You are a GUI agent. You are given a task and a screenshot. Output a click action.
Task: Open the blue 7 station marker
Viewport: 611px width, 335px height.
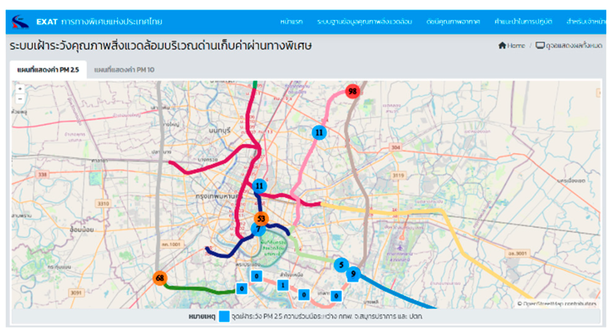pyautogui.click(x=258, y=229)
